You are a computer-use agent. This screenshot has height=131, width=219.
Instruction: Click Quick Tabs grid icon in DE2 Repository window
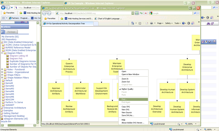[x=3, y=18]
